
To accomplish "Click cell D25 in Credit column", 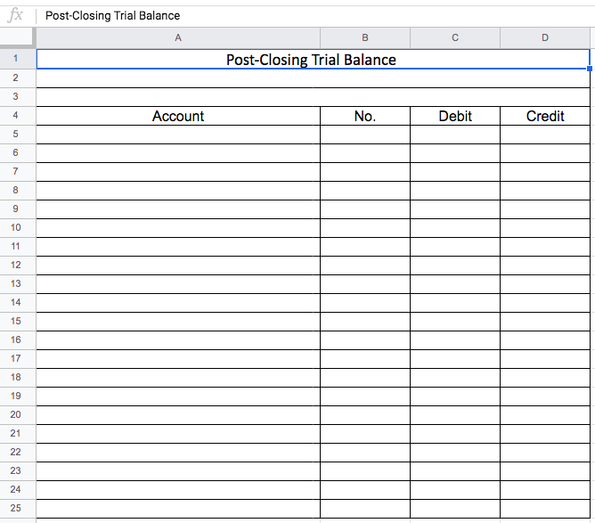I will coord(545,509).
